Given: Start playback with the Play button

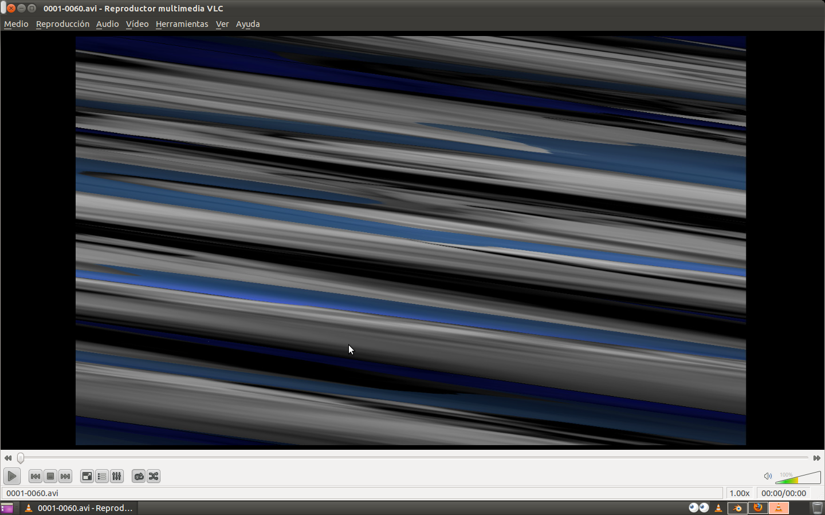Looking at the screenshot, I should coord(12,476).
